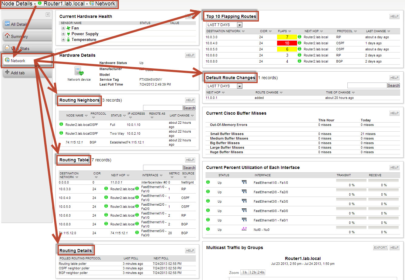This screenshot has width=405, height=280.
Task: Collapse the sidebar with the double-arrow icon
Action: 48,15
